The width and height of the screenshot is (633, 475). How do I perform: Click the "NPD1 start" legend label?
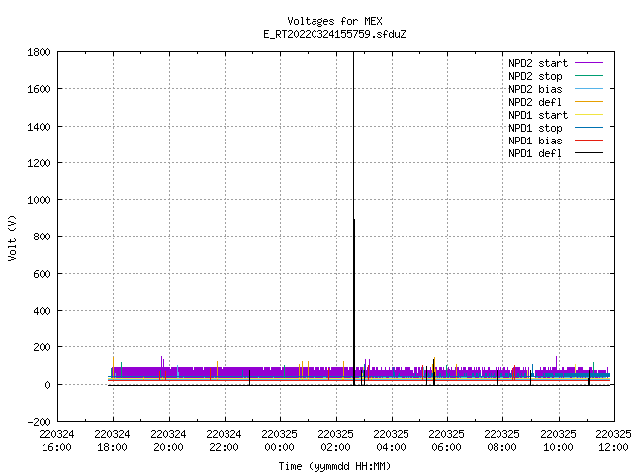(538, 115)
